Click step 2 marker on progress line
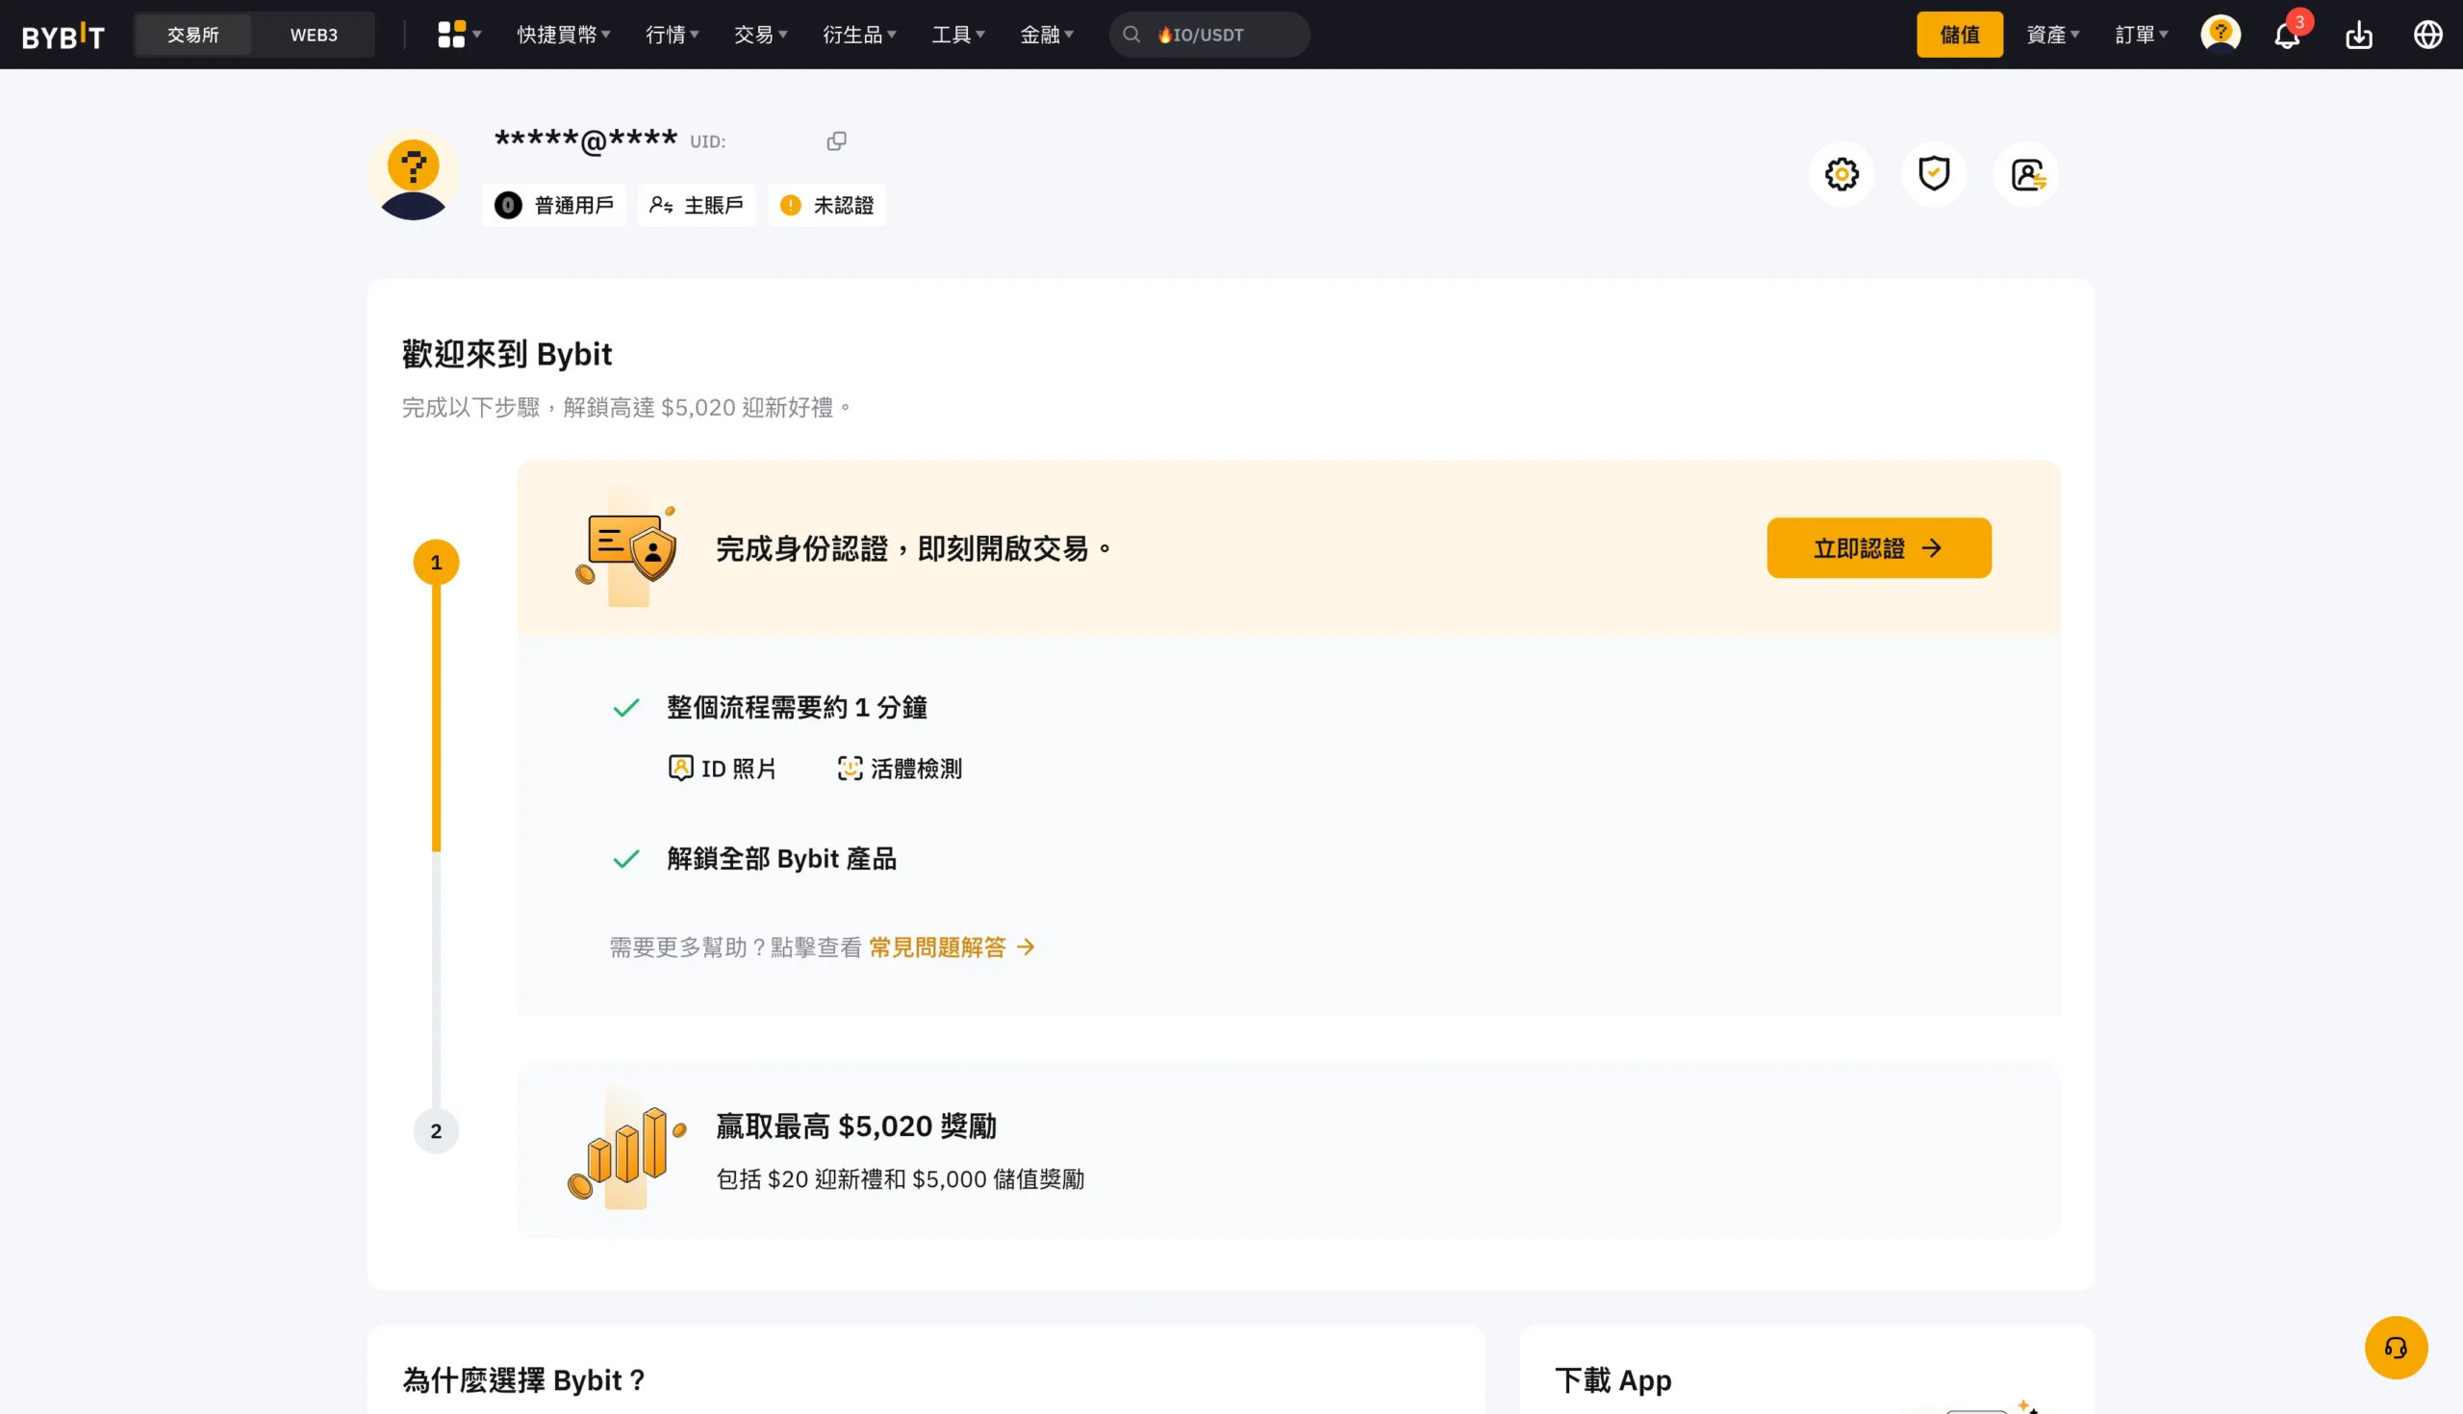Viewport: 2463px width, 1414px height. (x=436, y=1130)
